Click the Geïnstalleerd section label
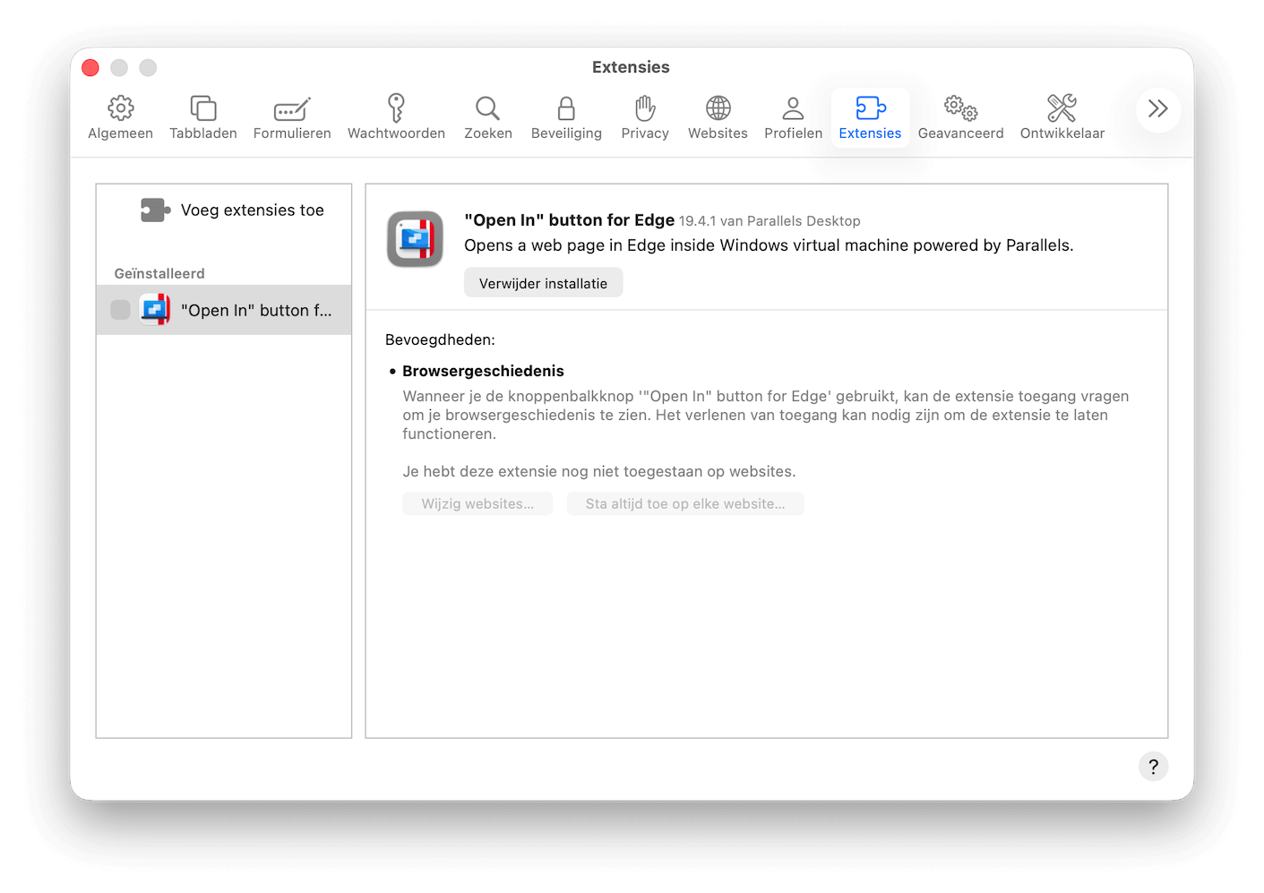Image resolution: width=1264 pixels, height=893 pixels. pos(159,273)
